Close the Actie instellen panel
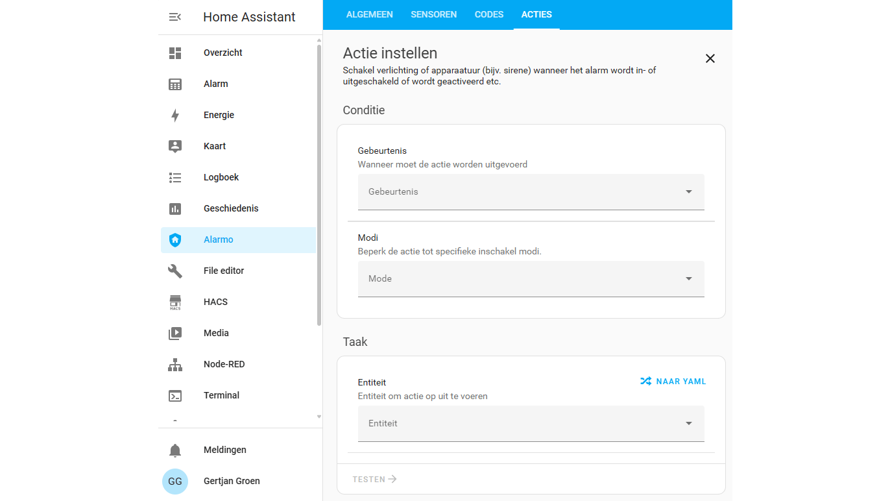Image resolution: width=890 pixels, height=501 pixels. pyautogui.click(x=710, y=58)
